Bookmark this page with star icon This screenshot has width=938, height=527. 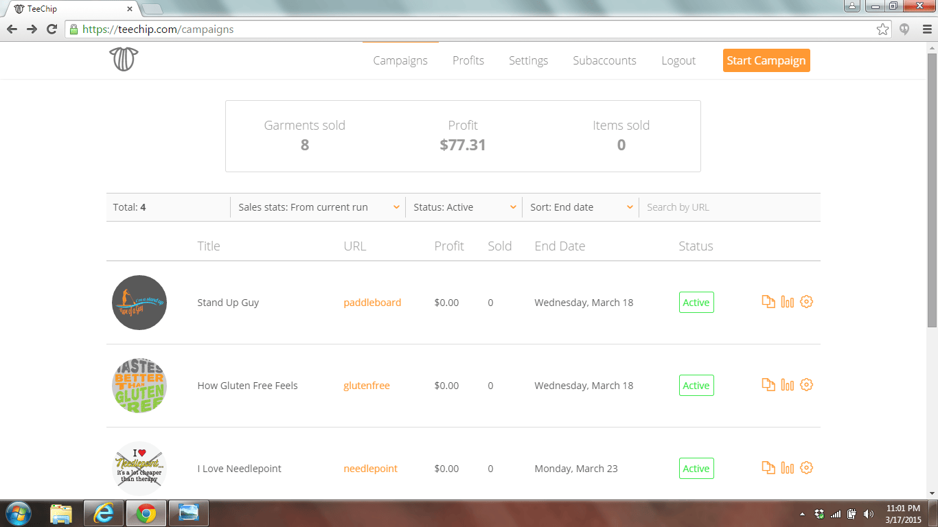tap(882, 30)
